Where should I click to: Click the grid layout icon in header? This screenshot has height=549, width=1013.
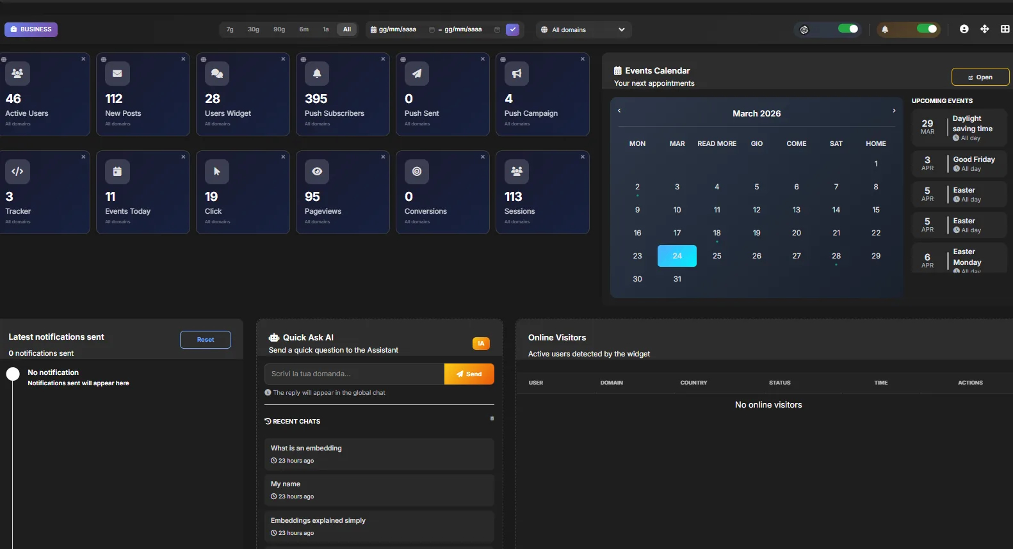point(1005,29)
